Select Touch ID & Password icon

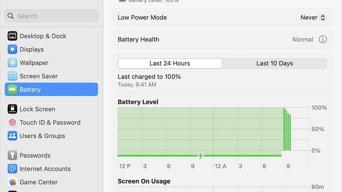[x=12, y=122]
